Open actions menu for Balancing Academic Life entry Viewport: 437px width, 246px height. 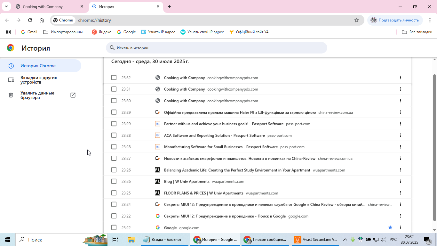coord(400,170)
